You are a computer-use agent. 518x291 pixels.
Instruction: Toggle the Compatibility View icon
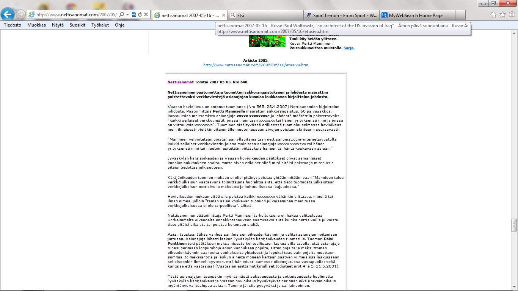(134, 14)
